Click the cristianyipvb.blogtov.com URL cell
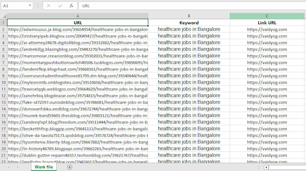 coord(78,36)
